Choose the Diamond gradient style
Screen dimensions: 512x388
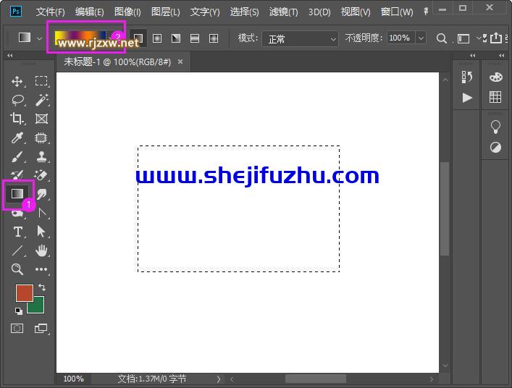pos(214,38)
